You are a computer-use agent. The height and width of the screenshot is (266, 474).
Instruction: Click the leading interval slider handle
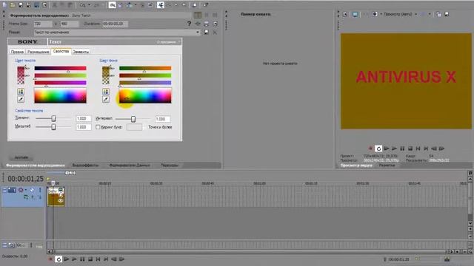[x=133, y=119]
